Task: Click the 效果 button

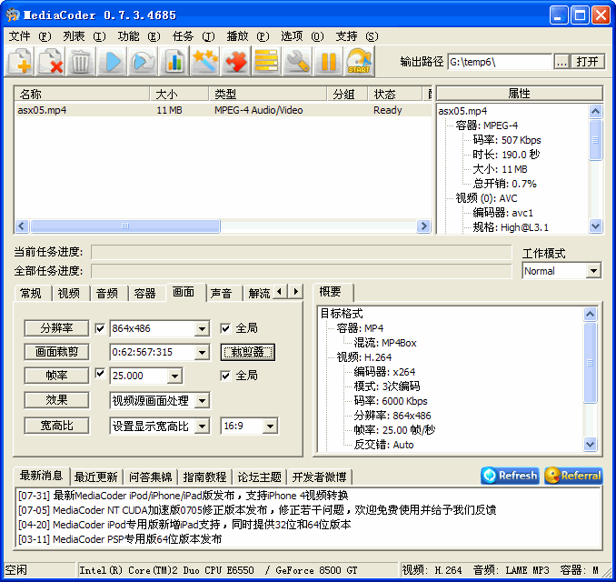Action: click(x=56, y=400)
